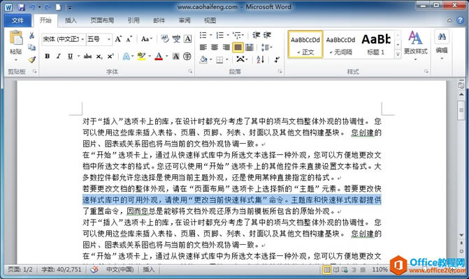Switch to Web Layout view
This screenshot has height=279, width=469.
(x=345, y=270)
